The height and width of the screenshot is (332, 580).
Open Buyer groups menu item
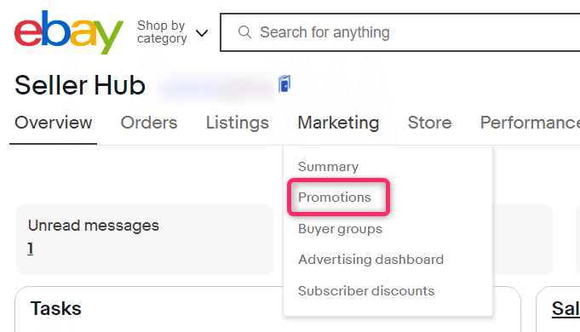click(x=340, y=229)
